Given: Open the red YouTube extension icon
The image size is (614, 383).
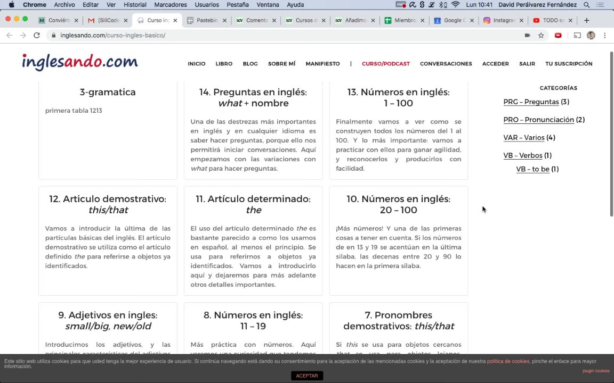Looking at the screenshot, I should click(x=558, y=35).
